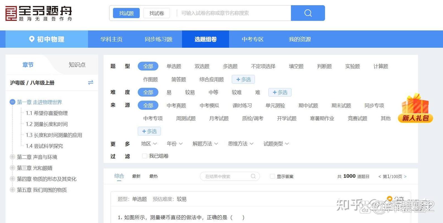Open the 解题方法 dropdown filter
Viewport: 443px width, 223px height.
pos(205,144)
